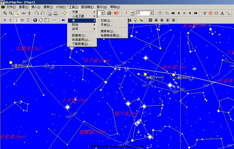This screenshot has height=149, width=234.
Task: Click the colored shapes icon
Action: tap(141, 20)
